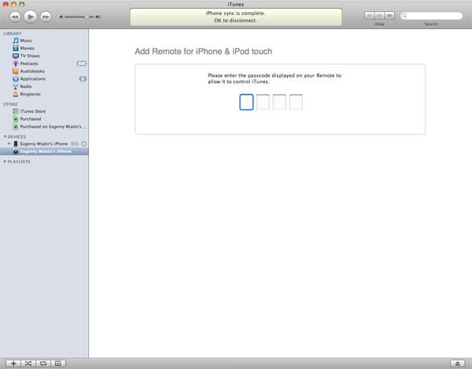
Task: Click the fourth passcode digit box
Action: pos(296,102)
